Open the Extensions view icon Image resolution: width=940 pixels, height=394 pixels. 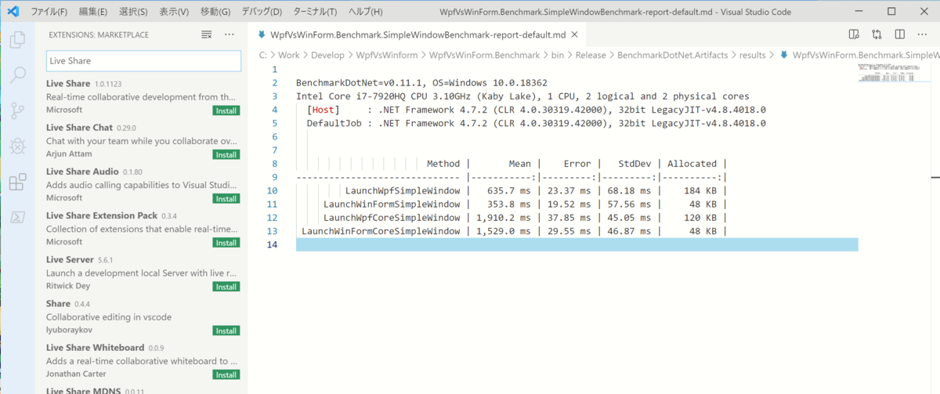17,183
